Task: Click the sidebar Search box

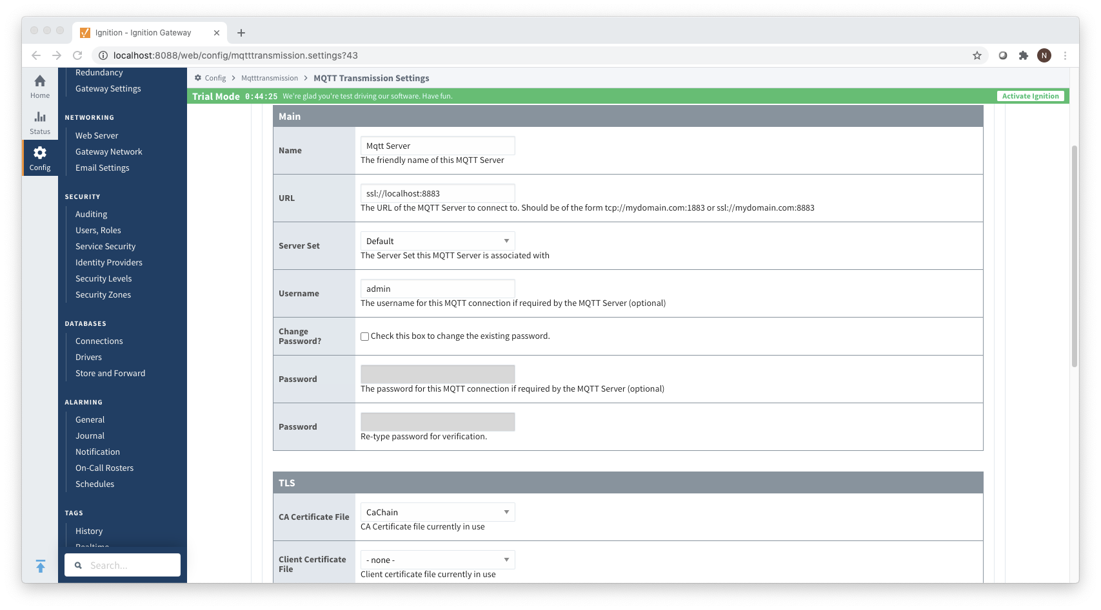Action: 123,565
